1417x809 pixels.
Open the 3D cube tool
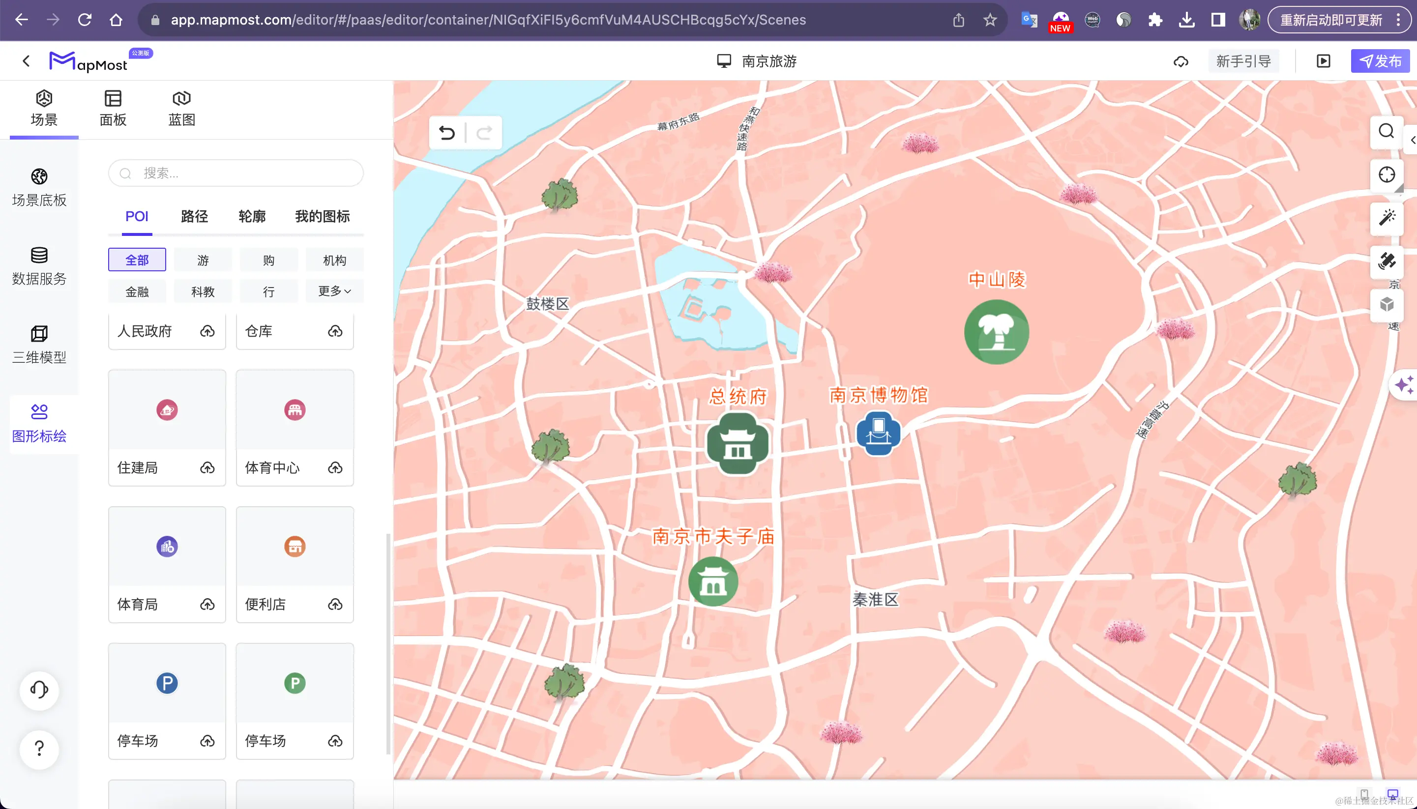click(1387, 305)
